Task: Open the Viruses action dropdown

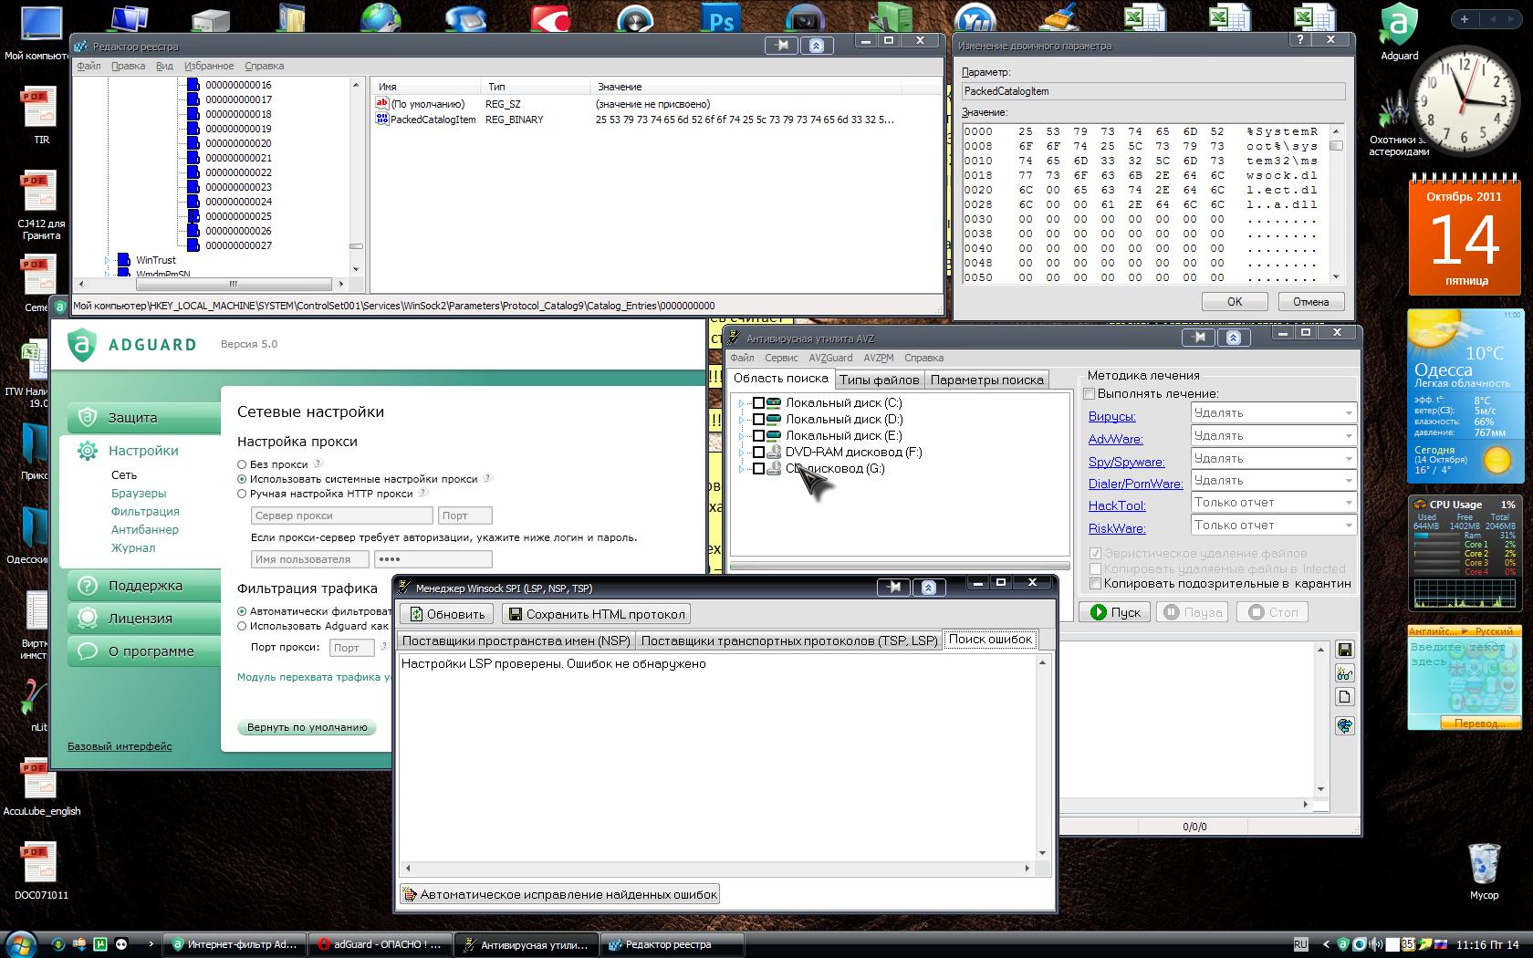Action: [1273, 413]
